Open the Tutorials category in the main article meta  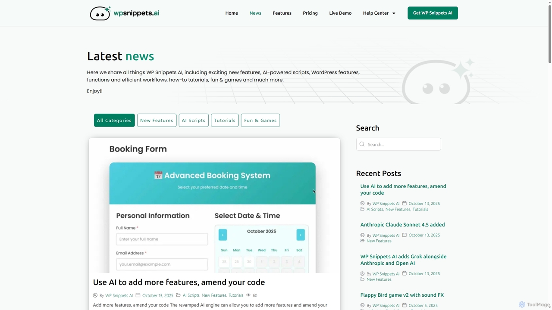point(236,295)
